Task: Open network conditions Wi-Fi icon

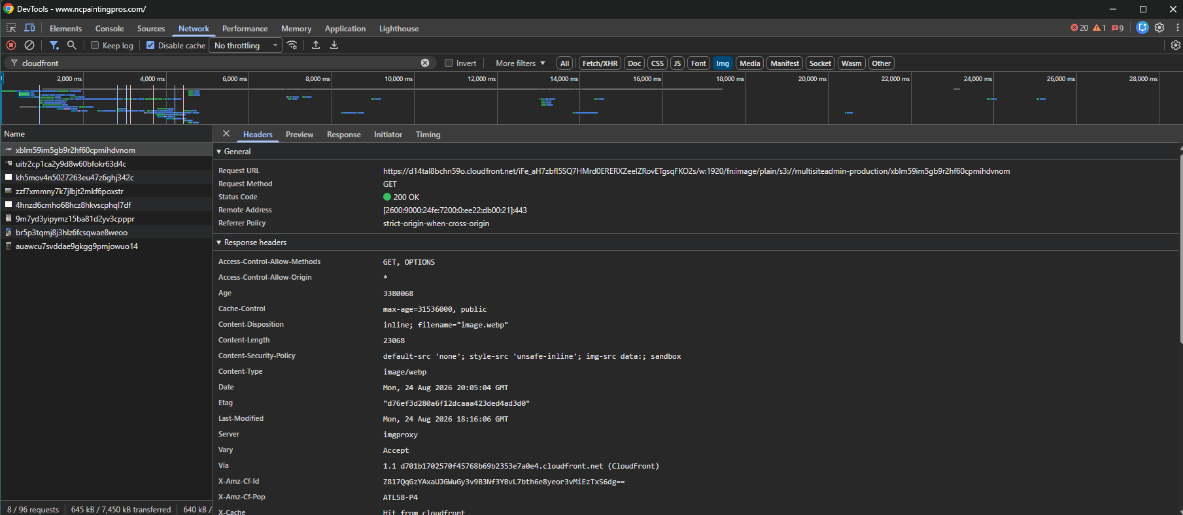Action: pyautogui.click(x=292, y=45)
